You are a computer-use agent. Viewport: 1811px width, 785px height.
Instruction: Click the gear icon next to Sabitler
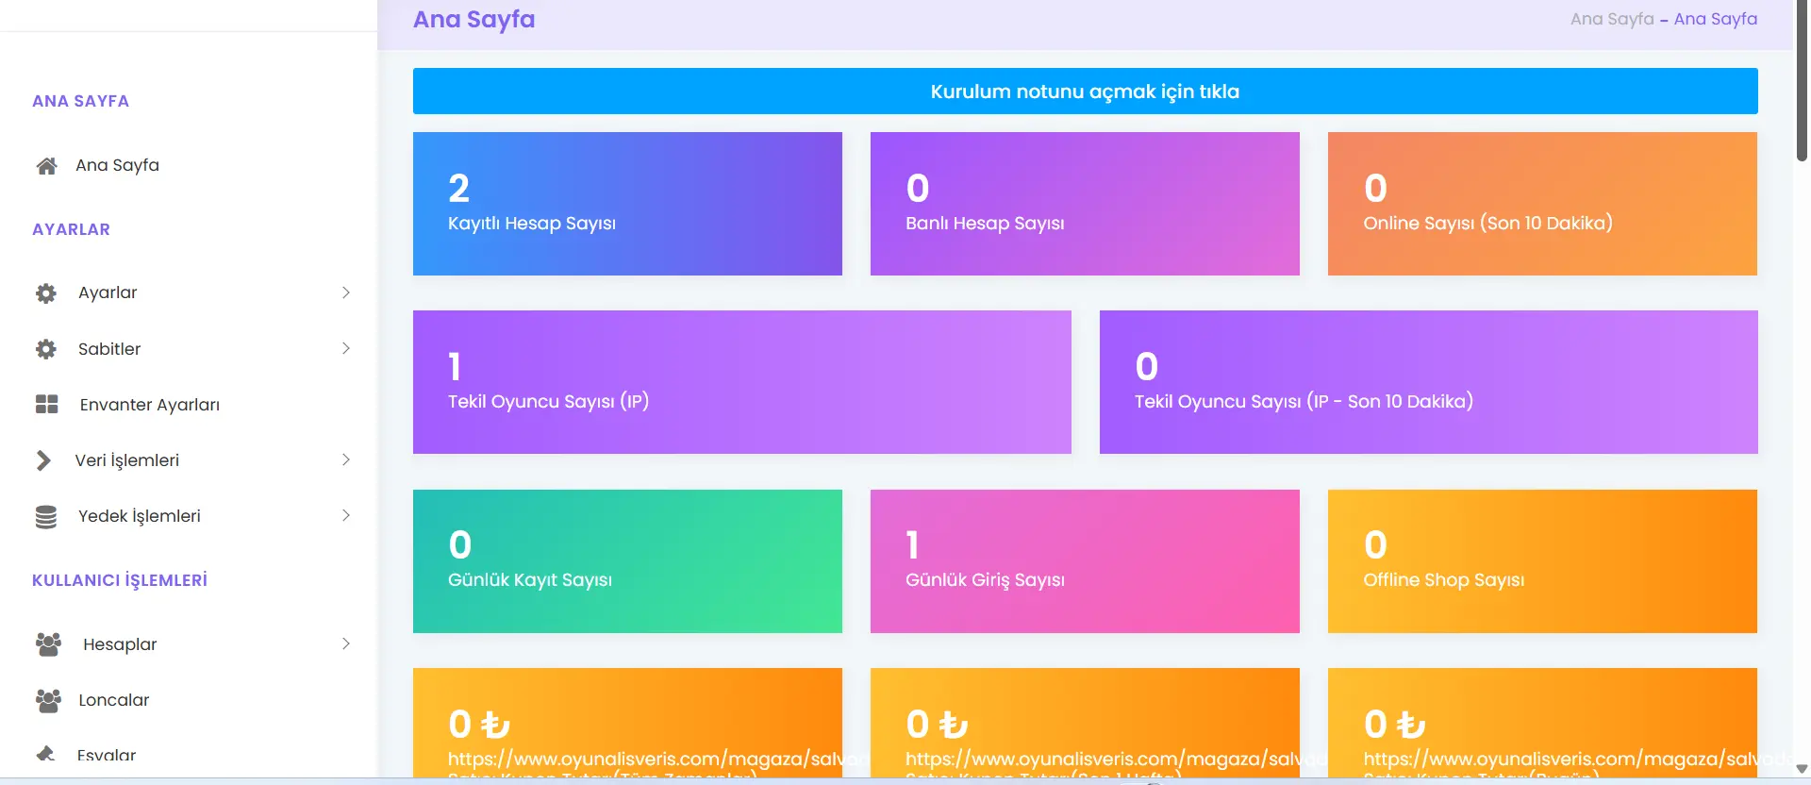coord(46,349)
